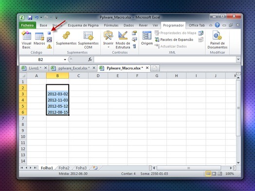
Task: Click XML import icon
Action: (x=201, y=33)
